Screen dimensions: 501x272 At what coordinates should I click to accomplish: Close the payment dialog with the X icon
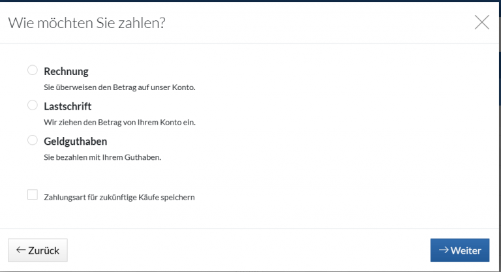pyautogui.click(x=481, y=22)
